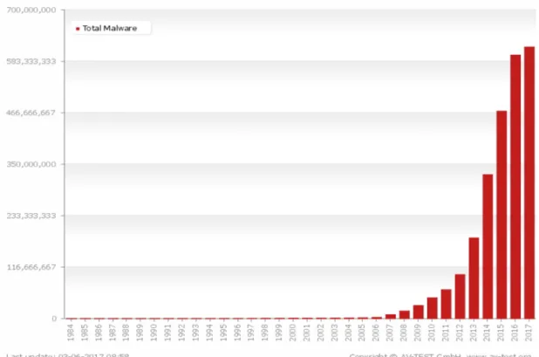
Task: Click the 2011 x-axis year label
Action: [x=446, y=333]
